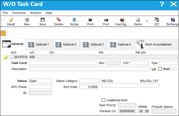Viewport: 179px width, 116px height.
Task: Click the Task Priority field
Action: point(127,105)
